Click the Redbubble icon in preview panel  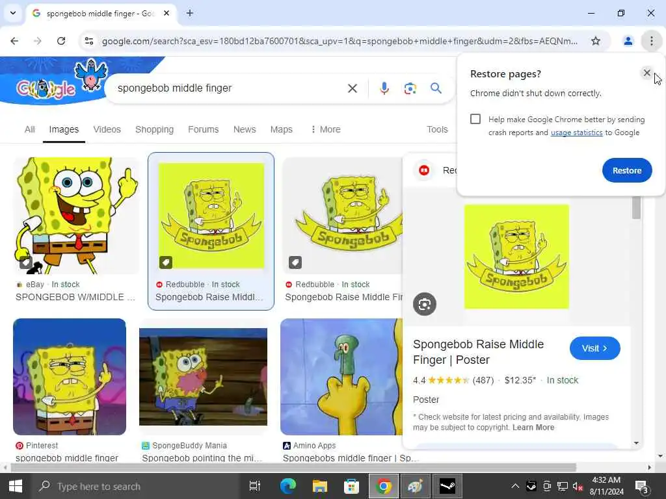tap(424, 170)
